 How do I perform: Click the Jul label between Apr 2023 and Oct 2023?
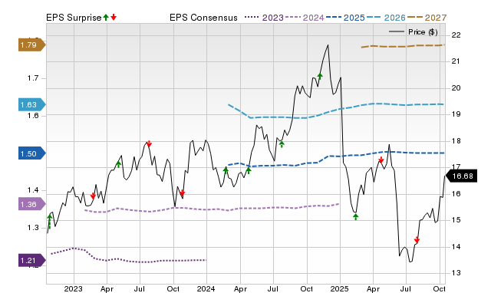140,288
